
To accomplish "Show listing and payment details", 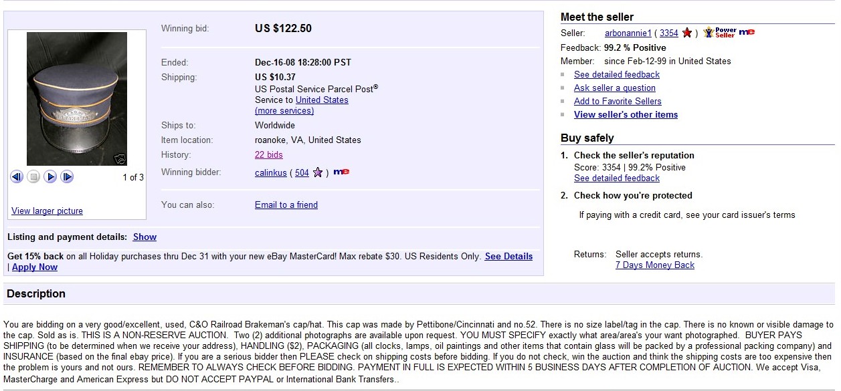I will (145, 237).
